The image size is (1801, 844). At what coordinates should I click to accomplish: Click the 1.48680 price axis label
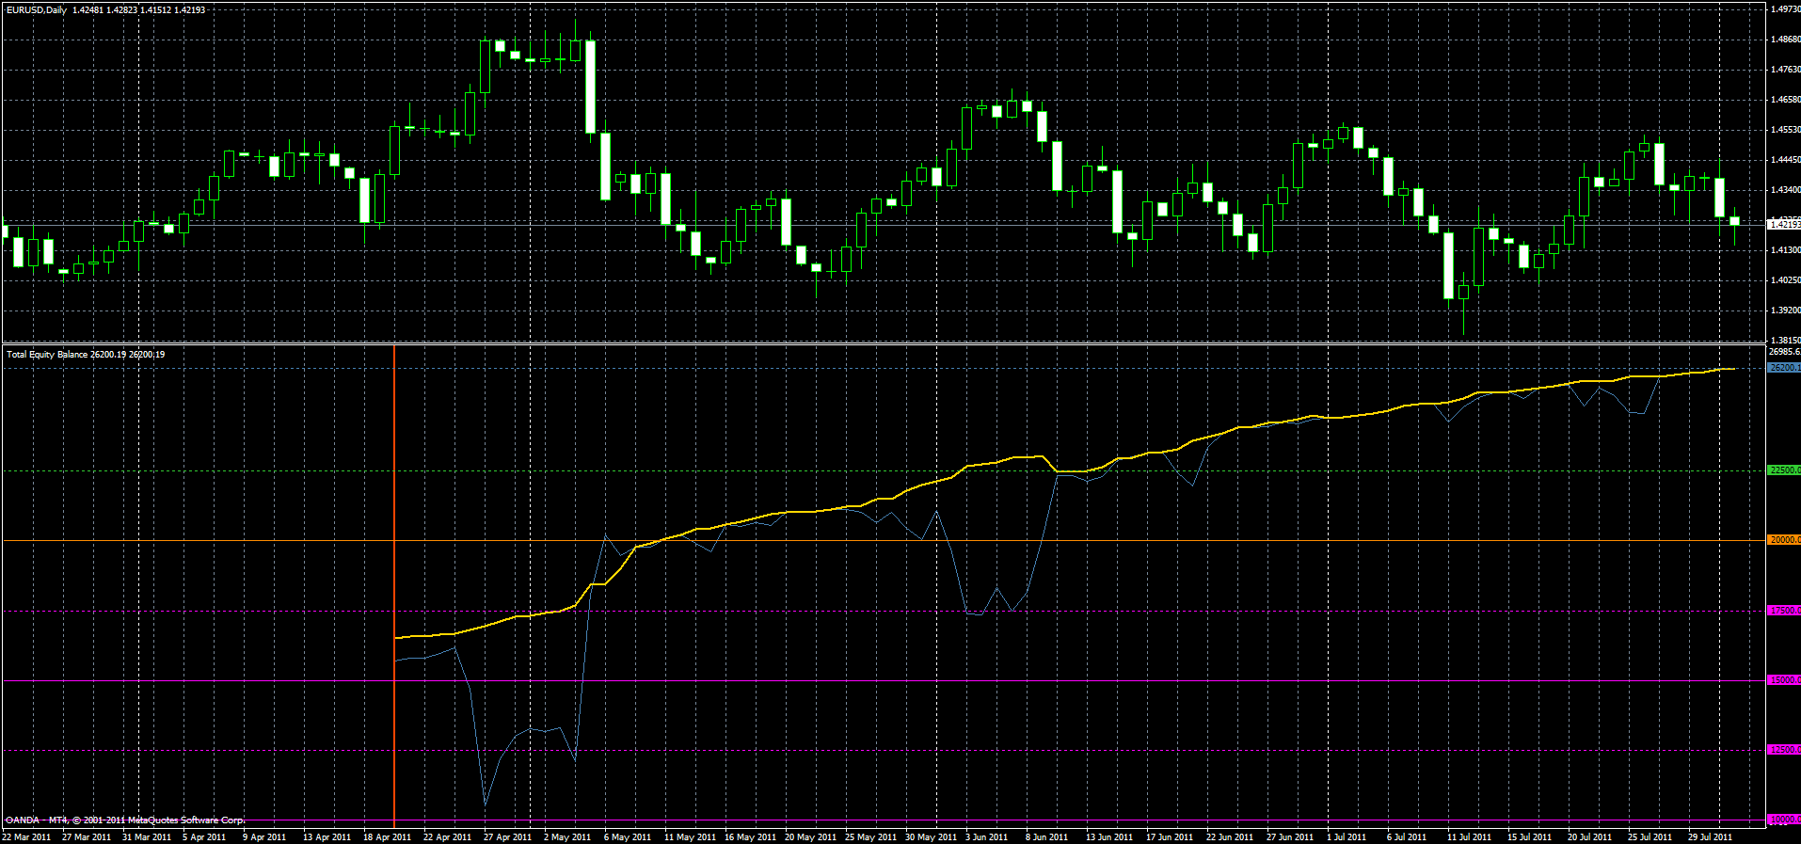pos(1785,40)
